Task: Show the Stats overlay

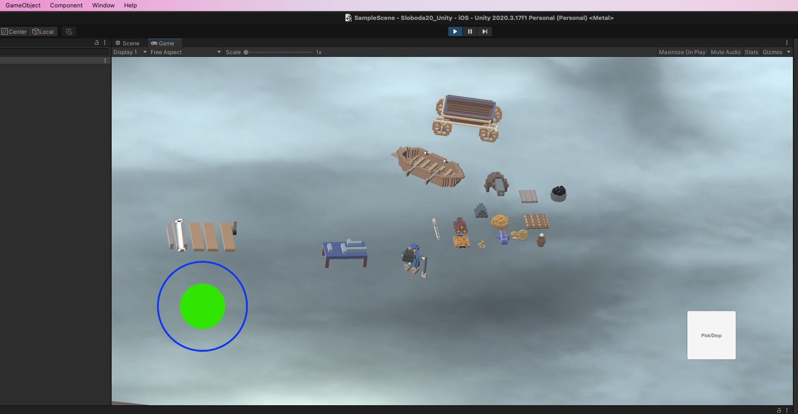Action: (x=751, y=52)
